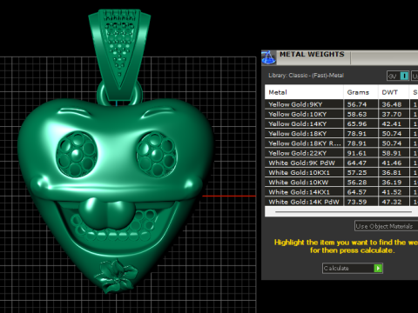
Task: Click the green arrow on the Calculate button
Action: click(378, 269)
